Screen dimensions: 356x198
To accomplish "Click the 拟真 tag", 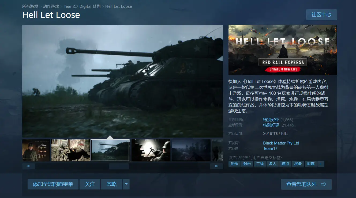I will point(311,164).
